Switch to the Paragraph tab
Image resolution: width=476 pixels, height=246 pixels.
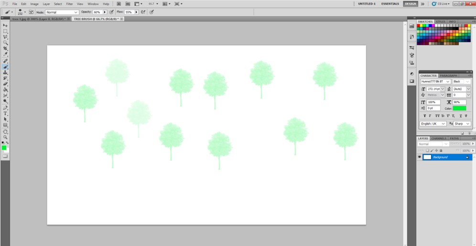(448, 75)
